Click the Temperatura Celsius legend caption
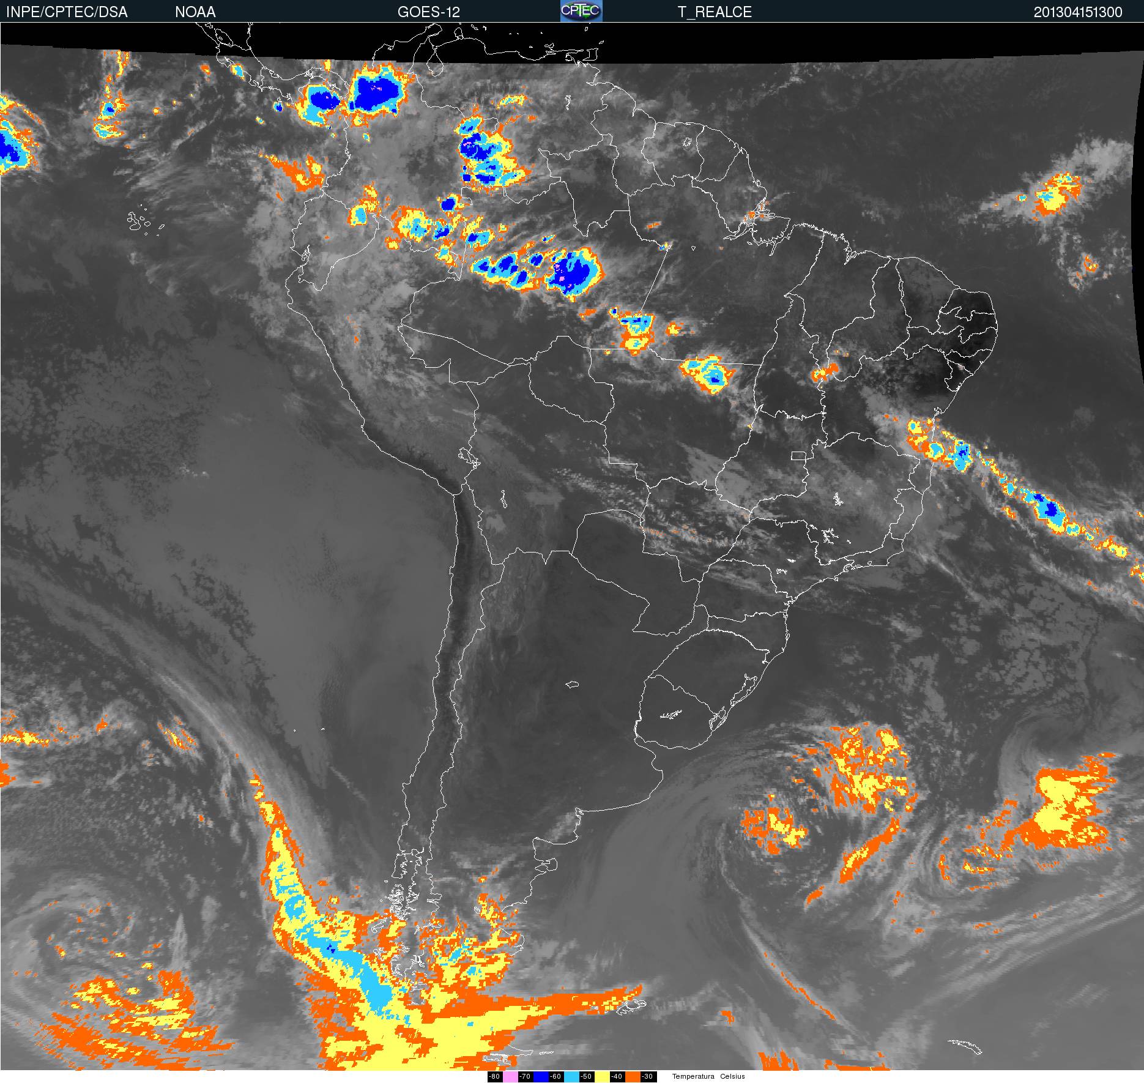The height and width of the screenshot is (1083, 1144). point(708,1077)
